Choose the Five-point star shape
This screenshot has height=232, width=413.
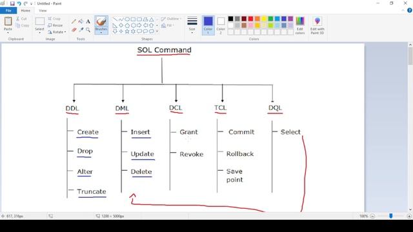coord(127,32)
